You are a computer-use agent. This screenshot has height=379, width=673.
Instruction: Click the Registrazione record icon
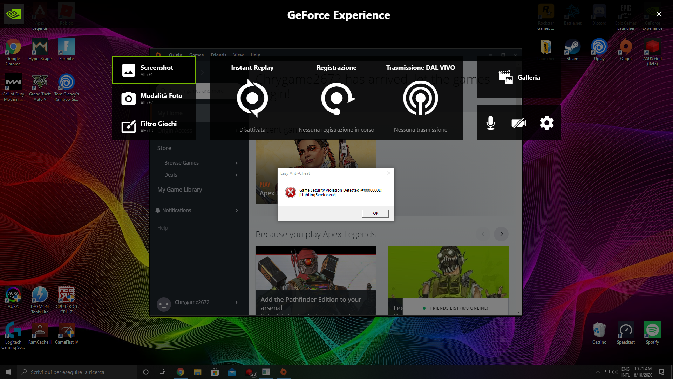[336, 98]
